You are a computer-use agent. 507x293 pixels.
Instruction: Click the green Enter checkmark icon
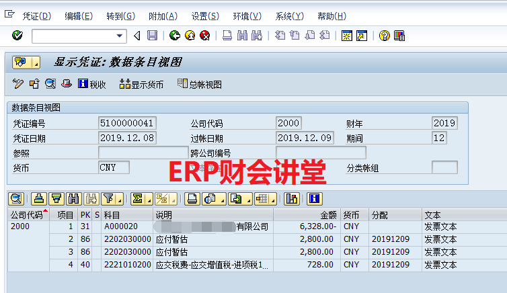pos(17,36)
